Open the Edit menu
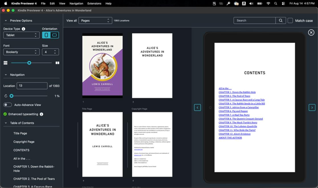The height and width of the screenshot is (188, 318). pyautogui.click(x=52, y=3)
